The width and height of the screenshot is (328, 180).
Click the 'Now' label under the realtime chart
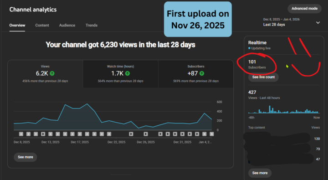pos(317,118)
